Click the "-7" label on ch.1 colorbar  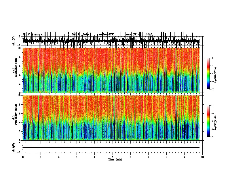coord(212,89)
